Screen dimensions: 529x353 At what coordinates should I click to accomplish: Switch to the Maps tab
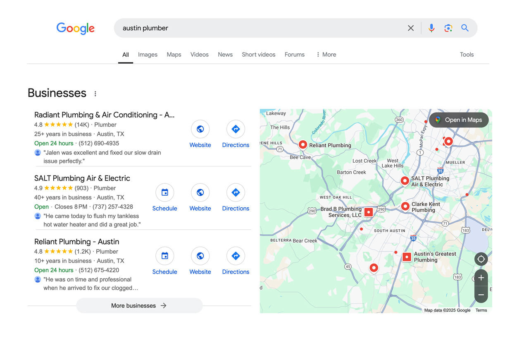[x=174, y=55]
